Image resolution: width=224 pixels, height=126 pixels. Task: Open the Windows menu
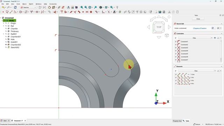(38, 4)
